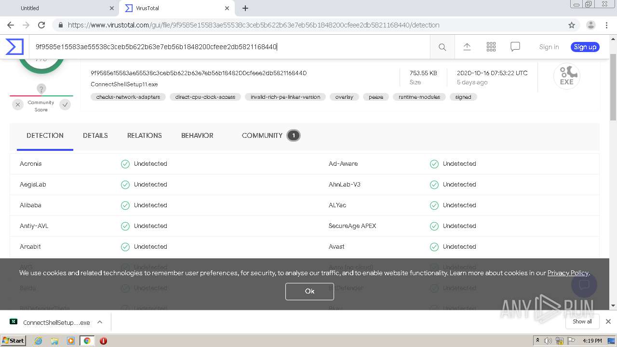Click the VirusTotal logo icon
Screen dimensions: 617x347
(14, 47)
